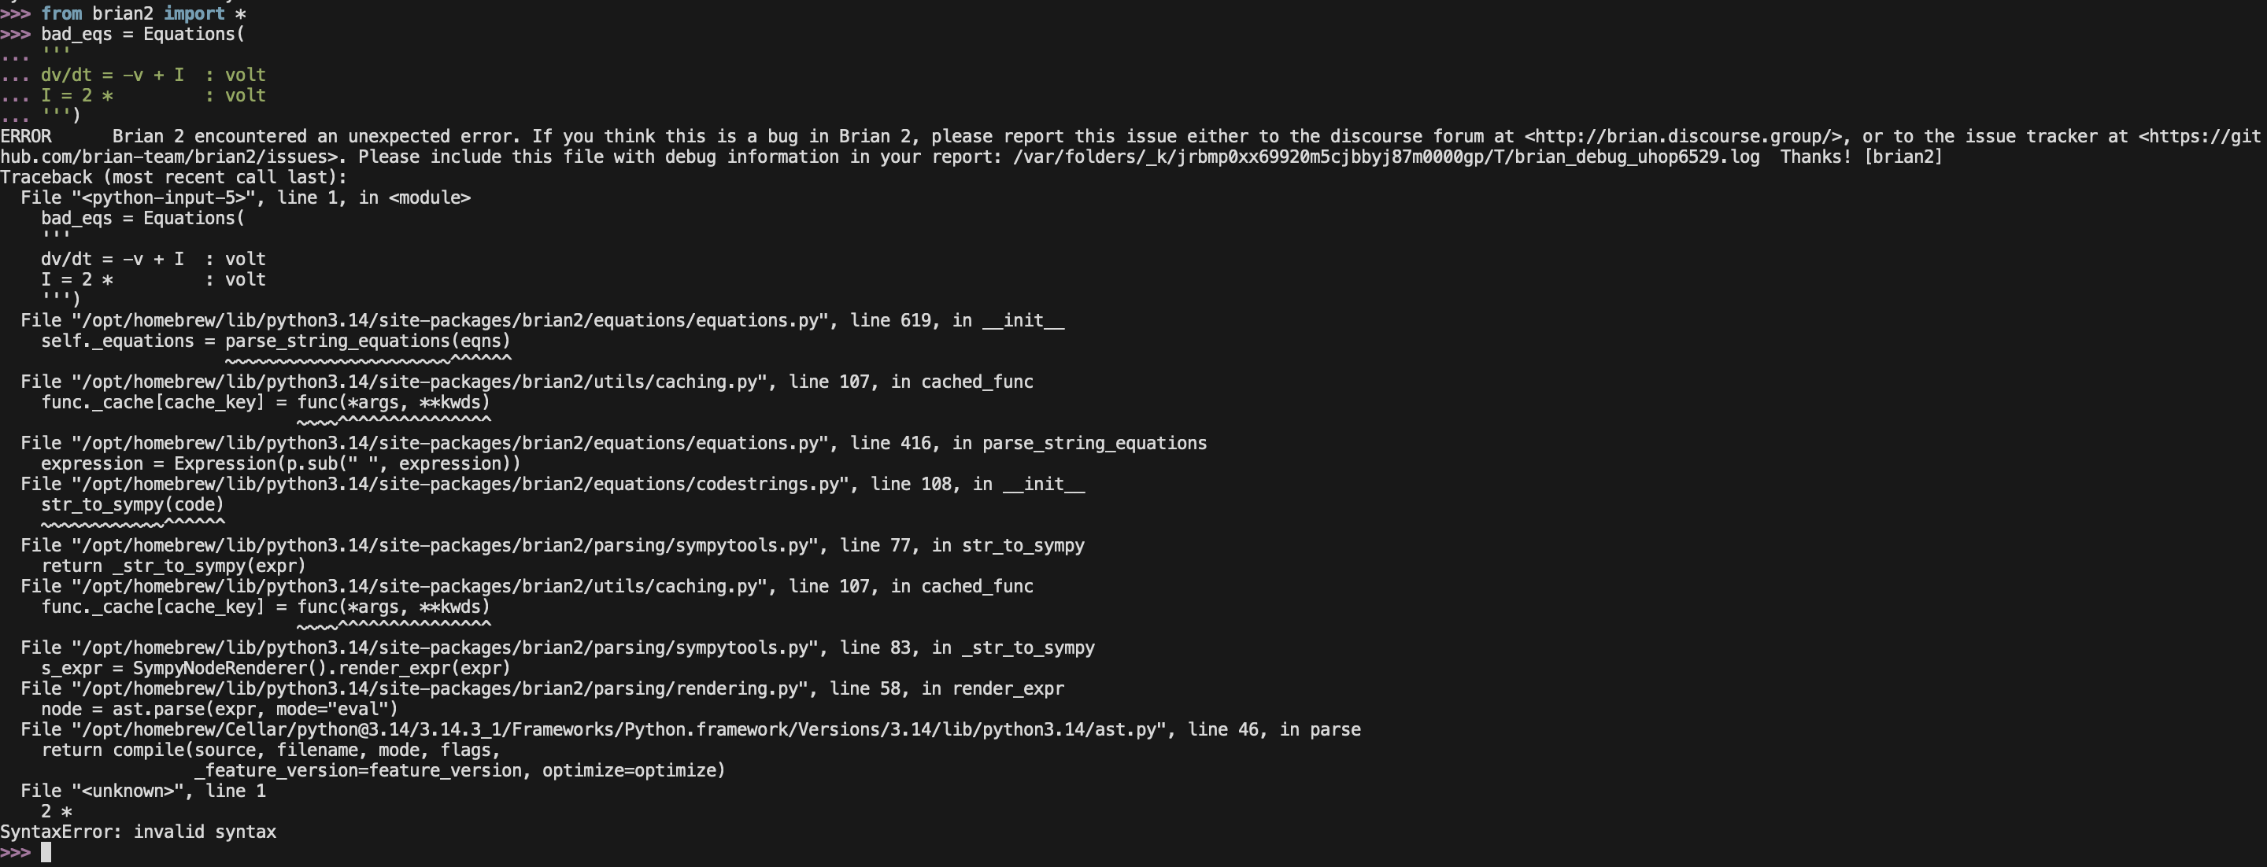Image resolution: width=2267 pixels, height=867 pixels.
Task: Click the <python-input-5> file reference
Action: point(165,197)
